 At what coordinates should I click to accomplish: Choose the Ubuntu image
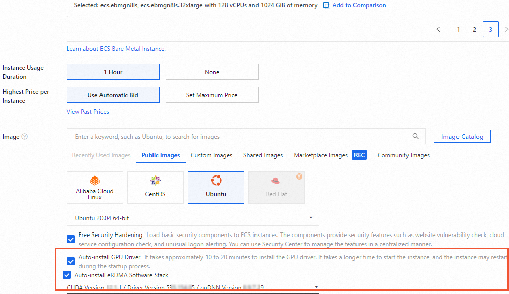pyautogui.click(x=216, y=187)
